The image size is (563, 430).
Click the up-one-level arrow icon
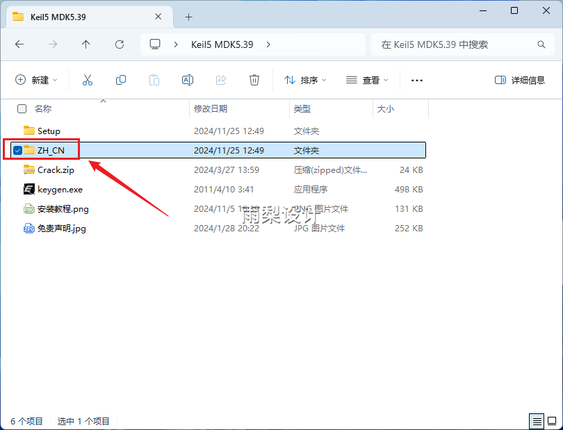[x=85, y=44]
